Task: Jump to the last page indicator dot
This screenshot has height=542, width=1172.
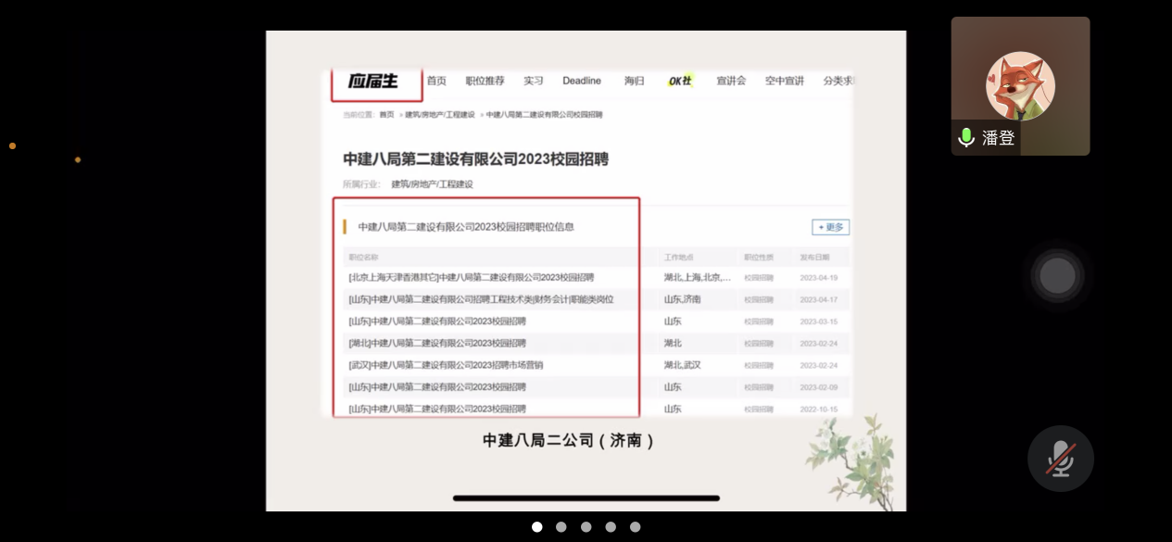Action: click(635, 526)
